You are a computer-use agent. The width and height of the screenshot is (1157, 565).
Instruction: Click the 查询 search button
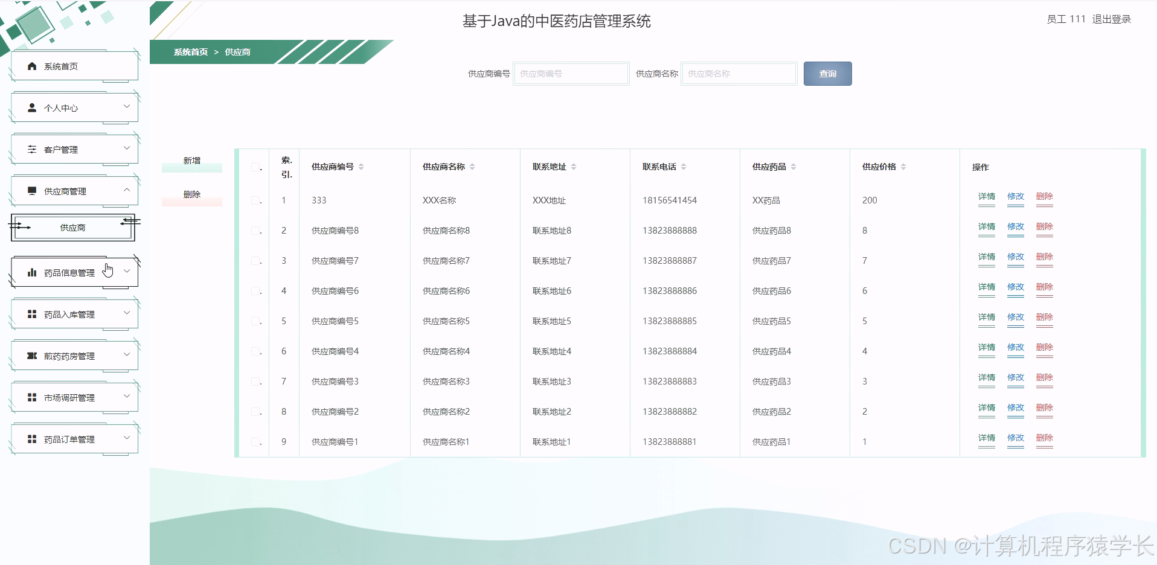tap(827, 74)
